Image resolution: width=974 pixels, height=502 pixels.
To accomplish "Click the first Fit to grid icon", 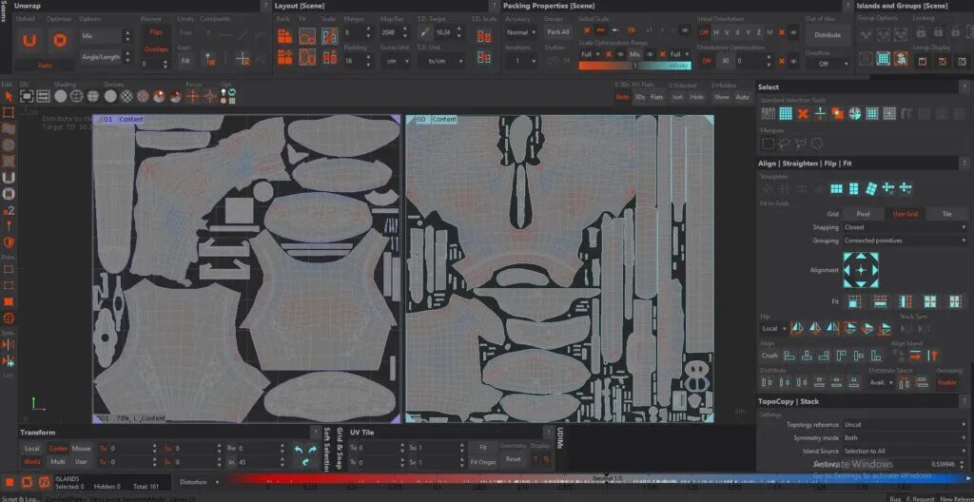I will (x=855, y=302).
